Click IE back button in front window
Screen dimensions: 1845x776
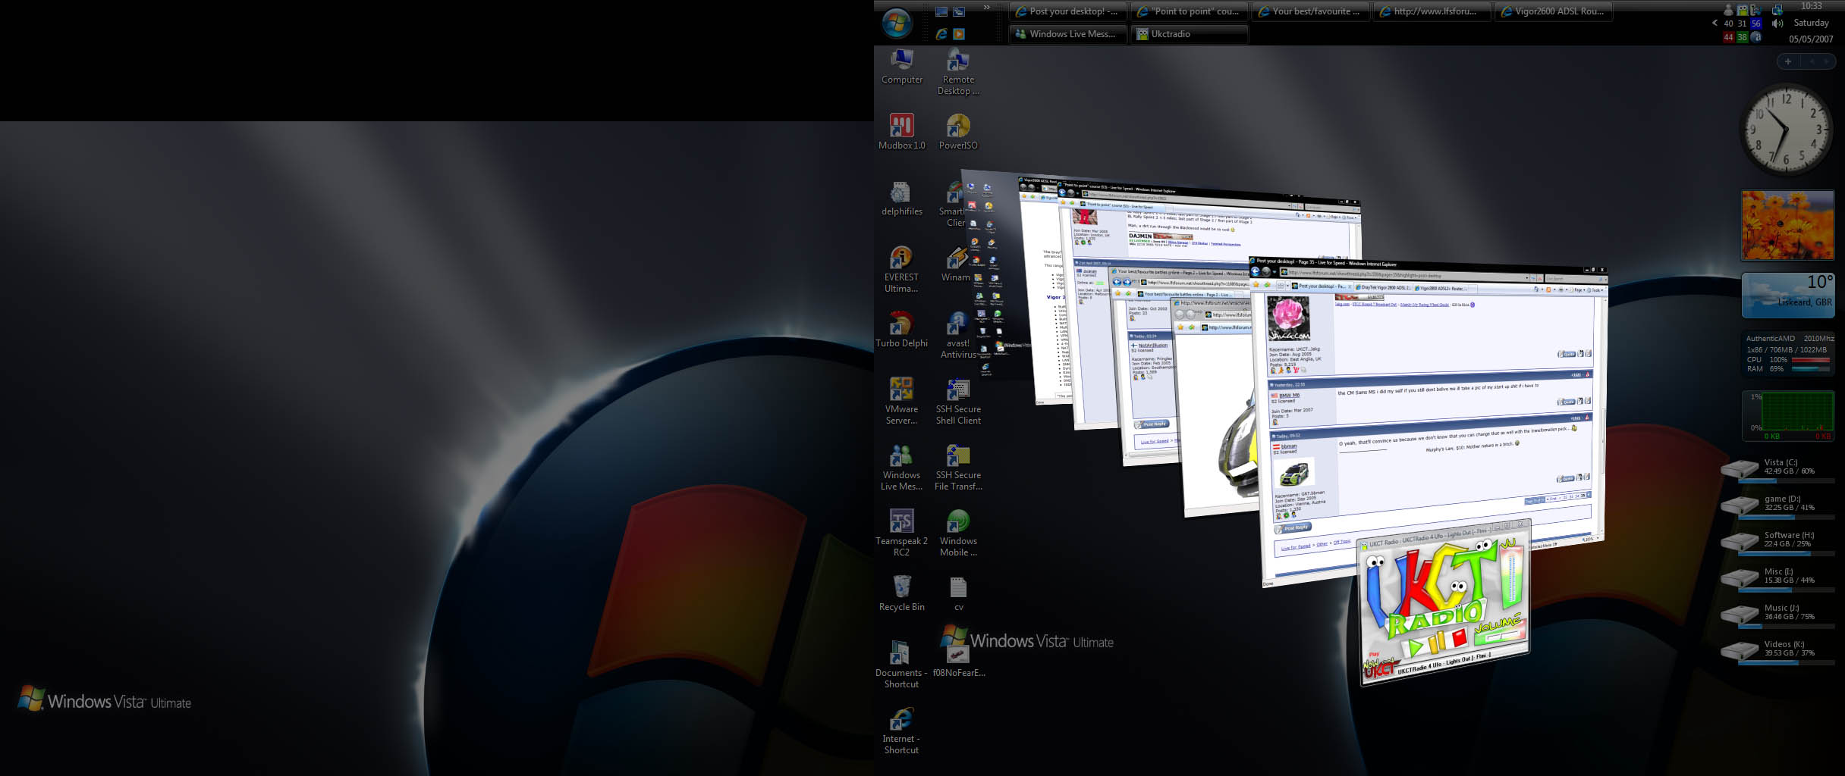pyautogui.click(x=1256, y=271)
